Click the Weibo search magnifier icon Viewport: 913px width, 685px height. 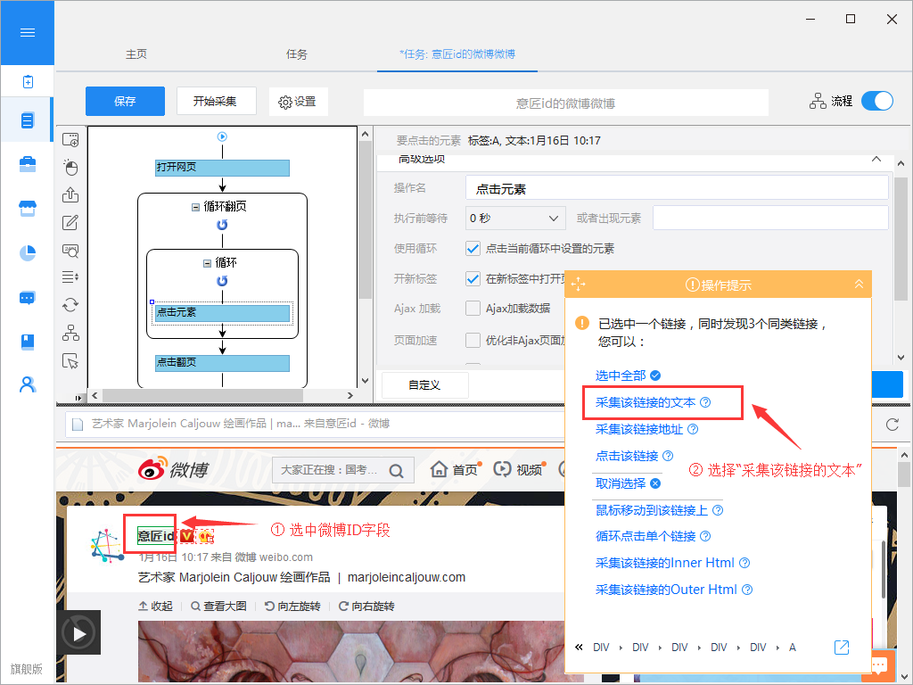point(396,471)
